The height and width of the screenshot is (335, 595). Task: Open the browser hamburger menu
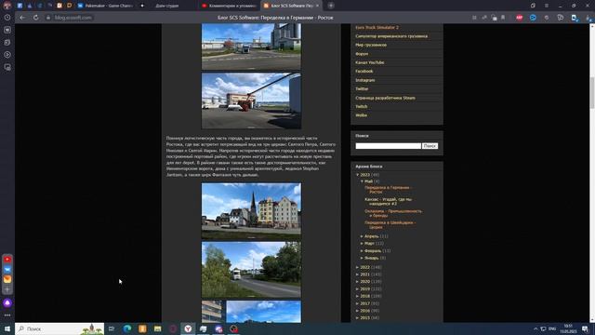point(547,6)
